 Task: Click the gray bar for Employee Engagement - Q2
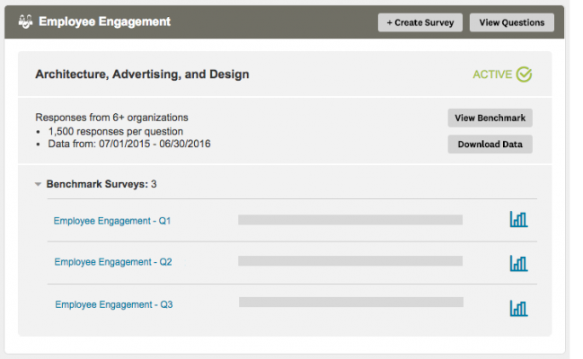350,261
